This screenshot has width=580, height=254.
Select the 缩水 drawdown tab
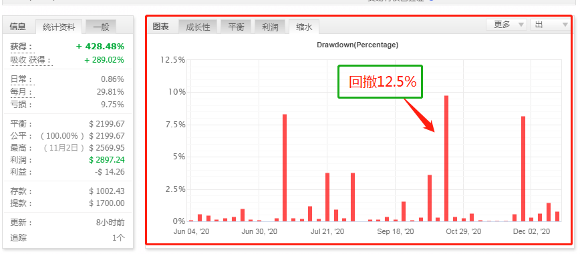point(304,27)
